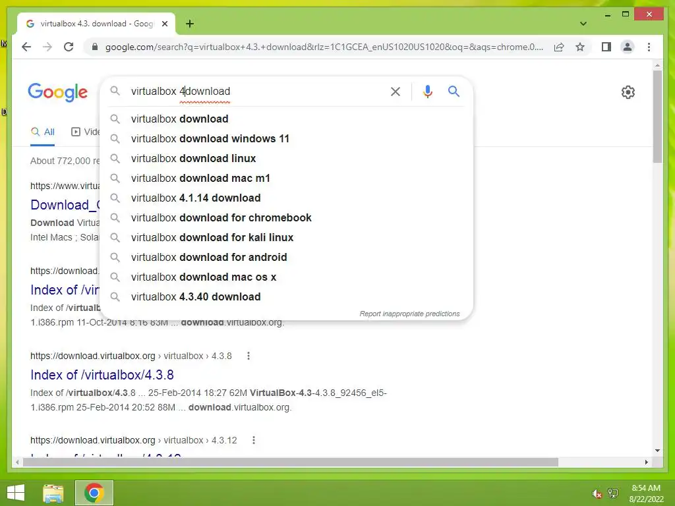Choose suggestion 'virtualbox download for android'
Image resolution: width=675 pixels, height=506 pixels.
pos(286,258)
